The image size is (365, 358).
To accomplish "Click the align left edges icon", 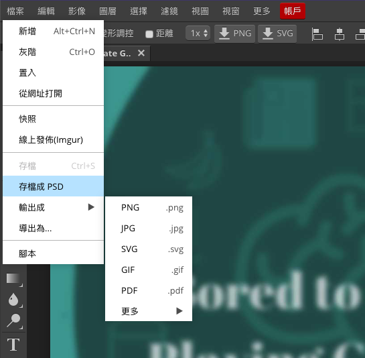I will coord(317,34).
